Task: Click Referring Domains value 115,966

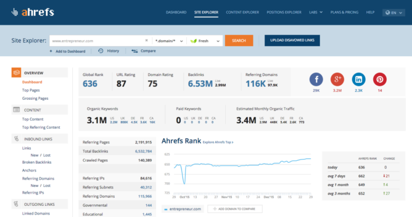Action: (x=145, y=196)
